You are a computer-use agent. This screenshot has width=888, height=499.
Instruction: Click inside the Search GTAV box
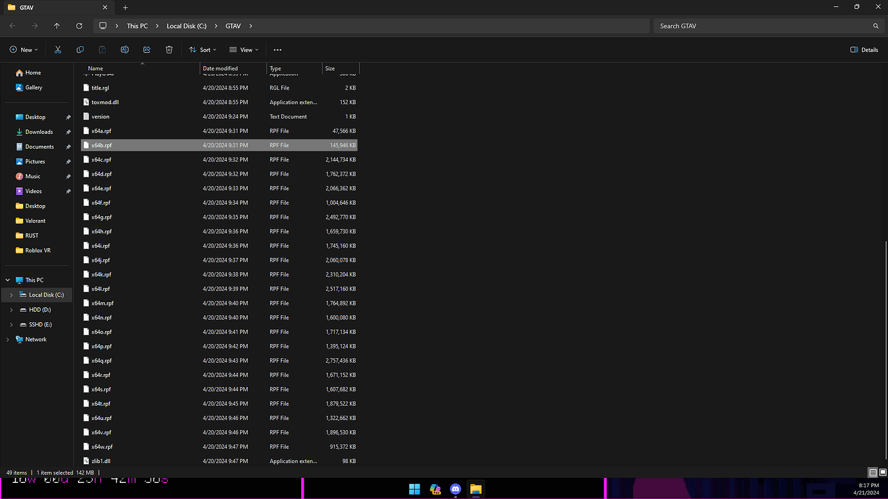[x=740, y=26]
